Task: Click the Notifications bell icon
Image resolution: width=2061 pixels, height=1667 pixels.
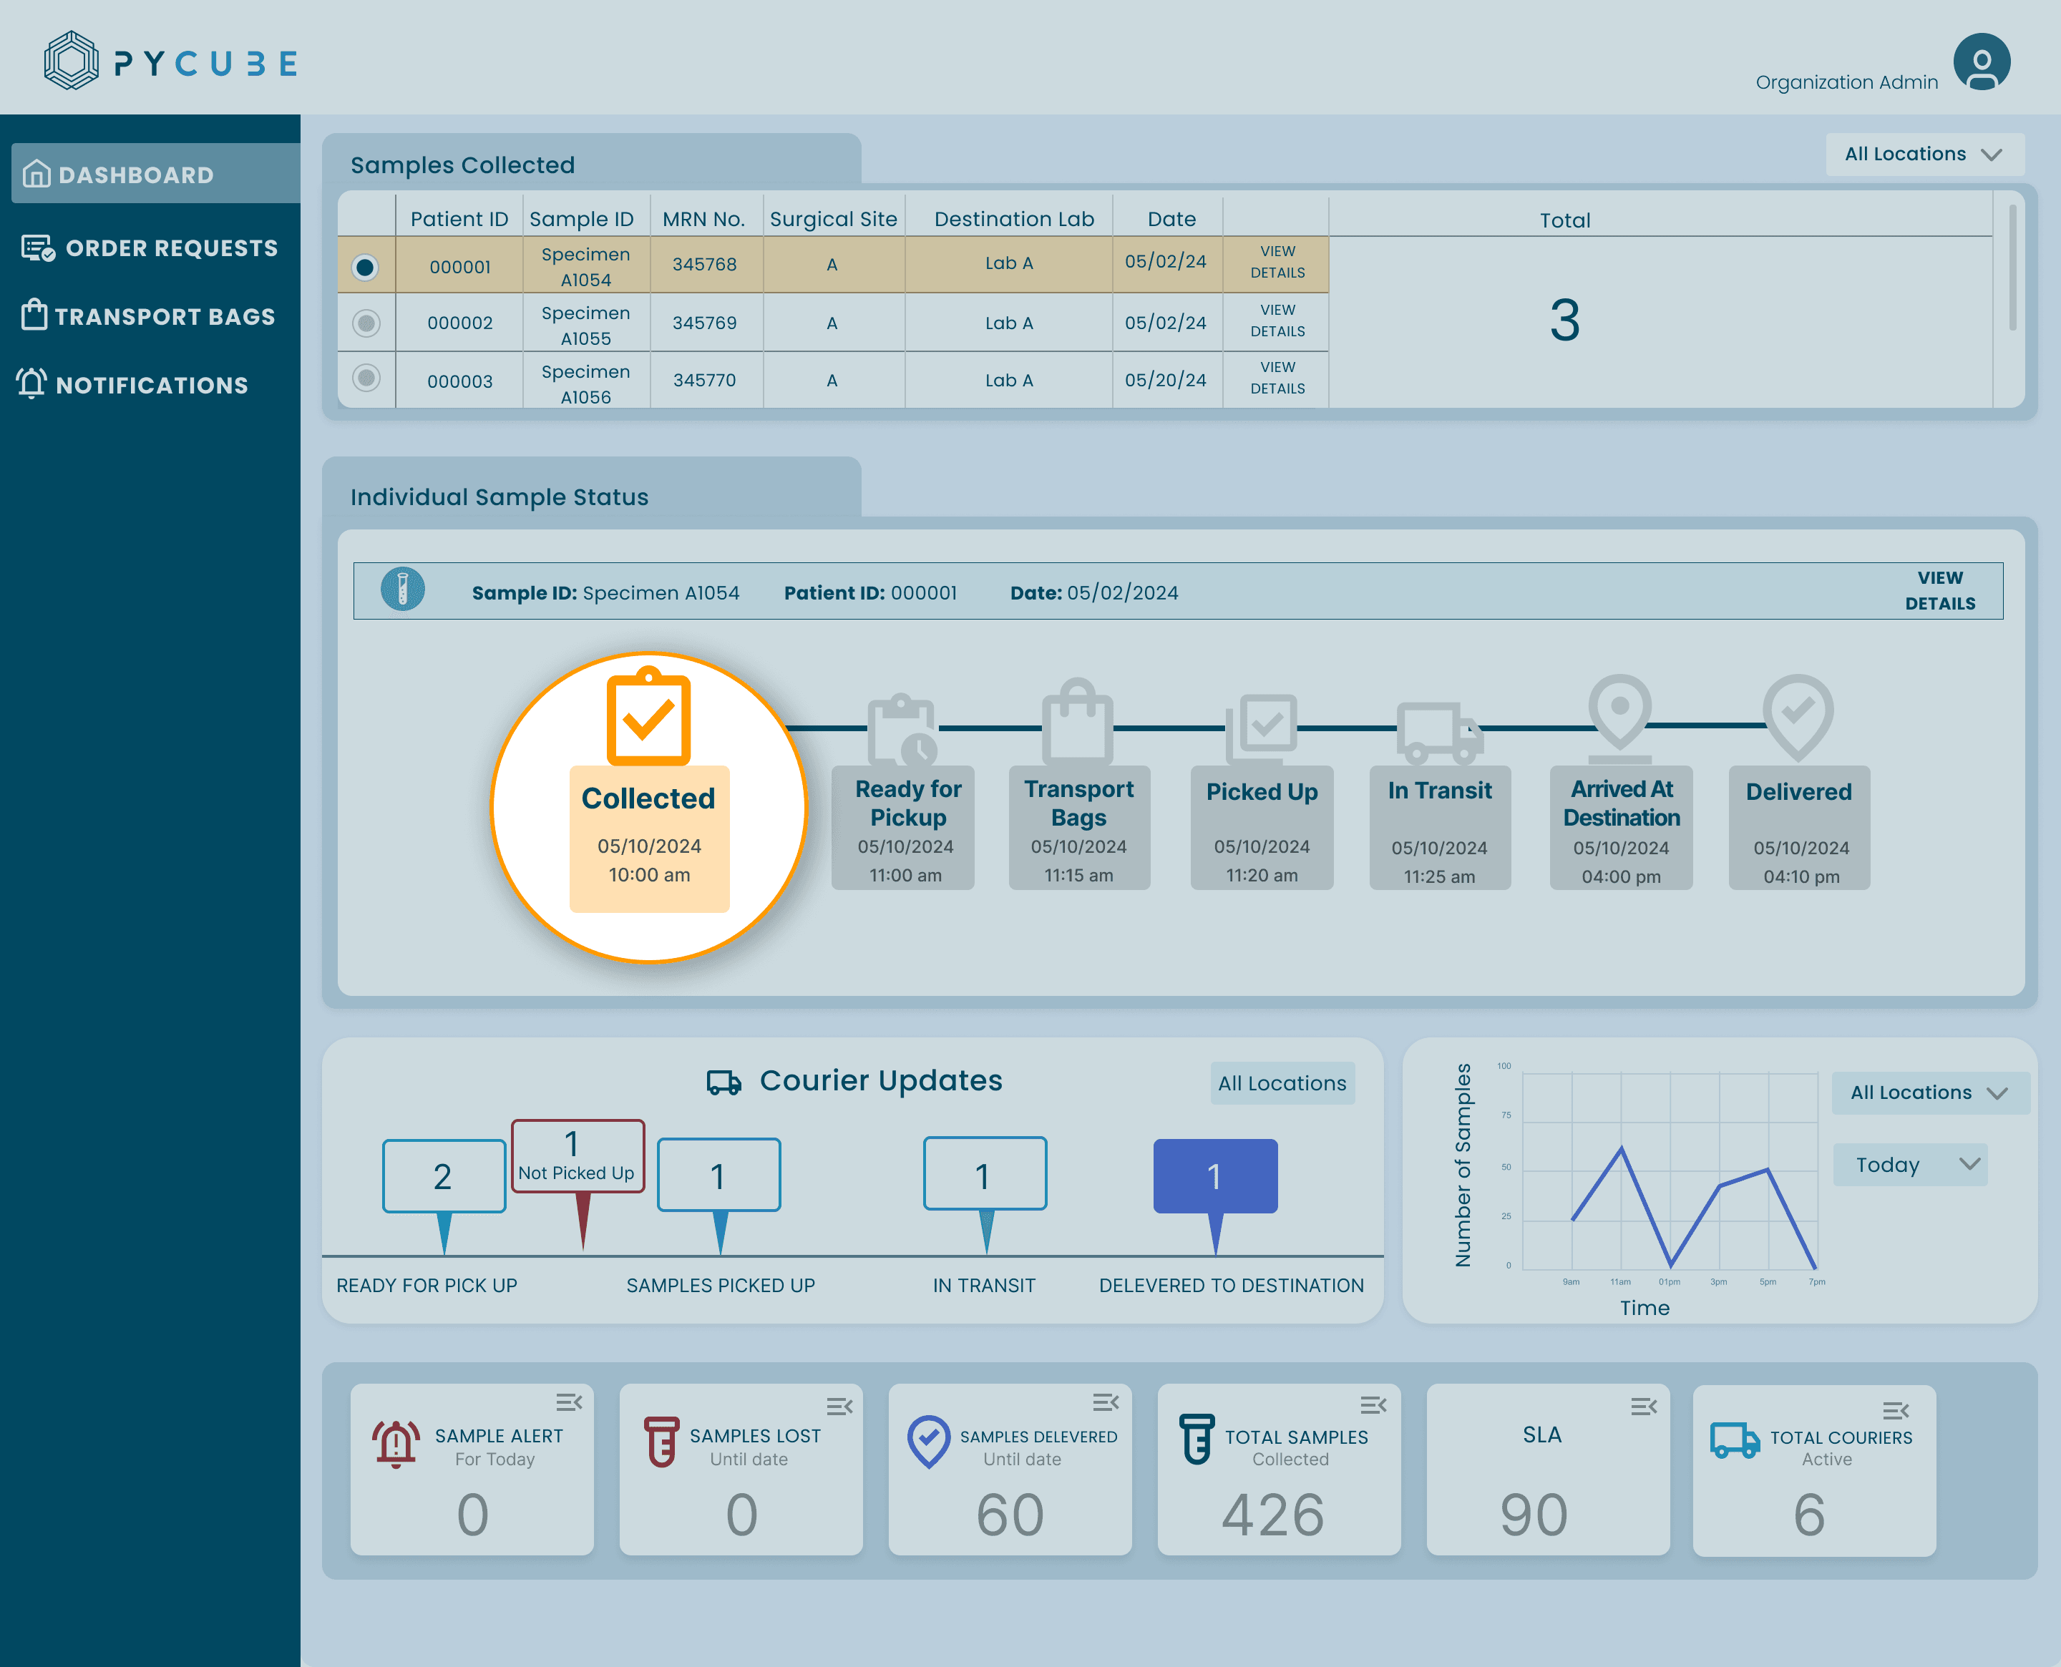Action: point(31,383)
